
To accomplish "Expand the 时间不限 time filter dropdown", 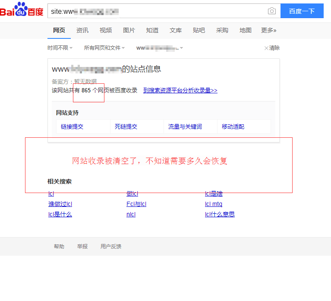I will tap(60, 48).
